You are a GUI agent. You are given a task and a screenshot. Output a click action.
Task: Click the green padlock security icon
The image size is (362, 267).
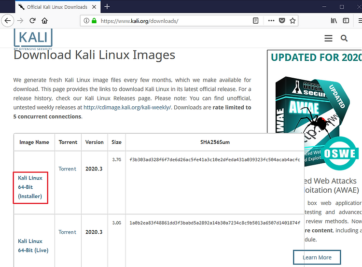[x=94, y=21]
